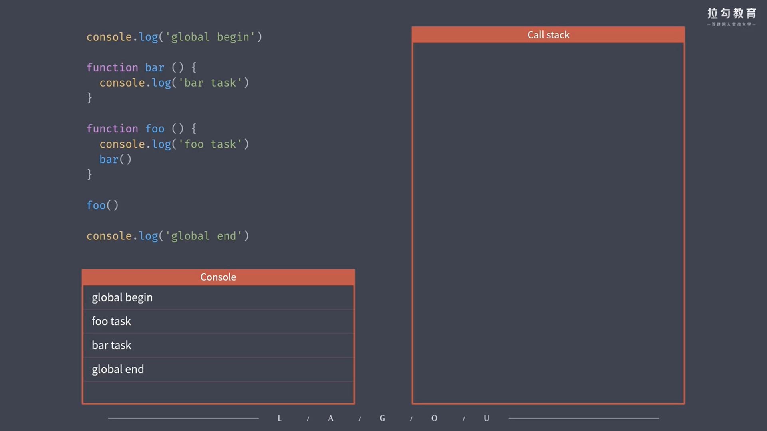
Task: Click the 'function foo () {' code line
Action: point(141,129)
